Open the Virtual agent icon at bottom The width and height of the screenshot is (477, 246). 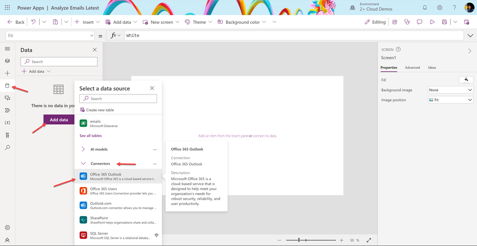[7, 240]
